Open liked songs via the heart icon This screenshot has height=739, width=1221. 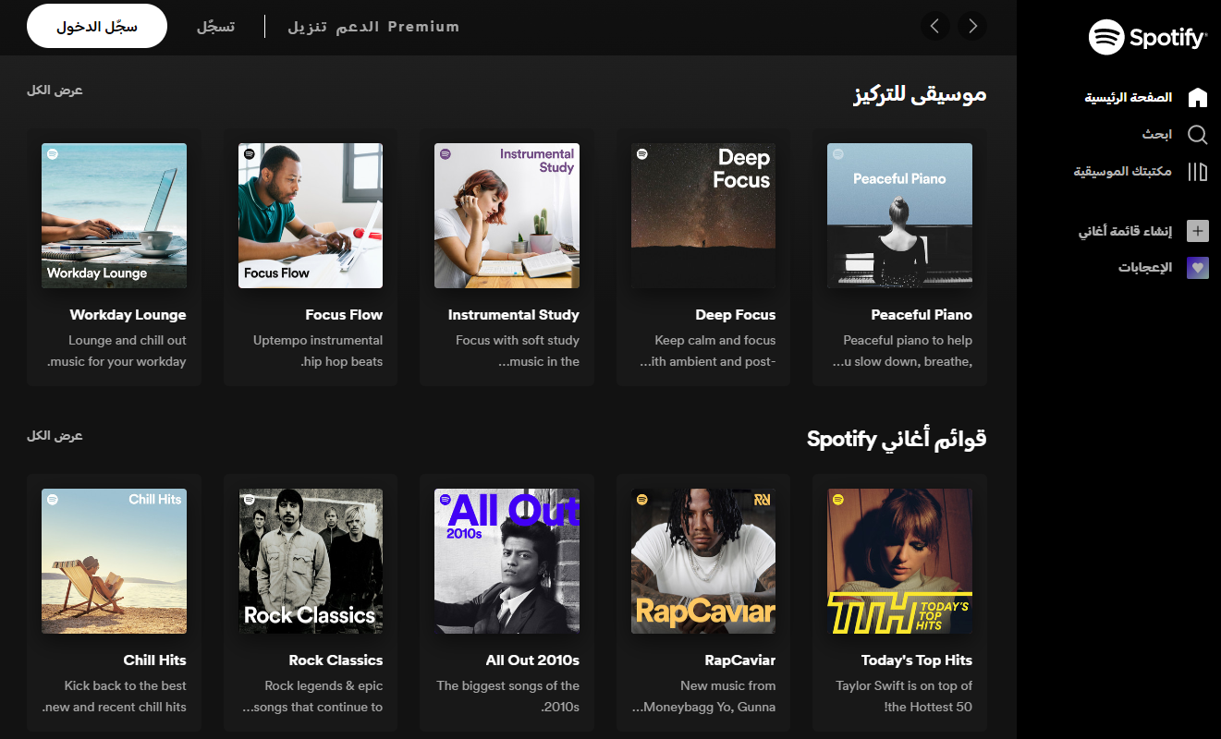click(x=1198, y=268)
